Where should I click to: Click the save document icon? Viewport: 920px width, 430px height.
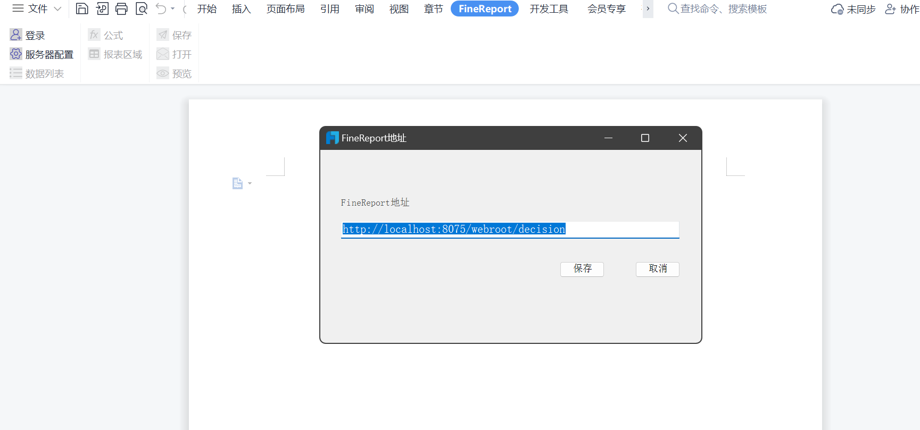pyautogui.click(x=82, y=9)
